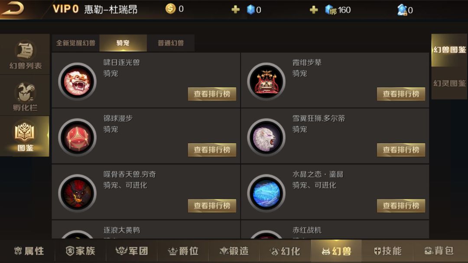
Task: Select 水晶之恋·鎏晶 blue crystal portrait
Action: tap(266, 193)
